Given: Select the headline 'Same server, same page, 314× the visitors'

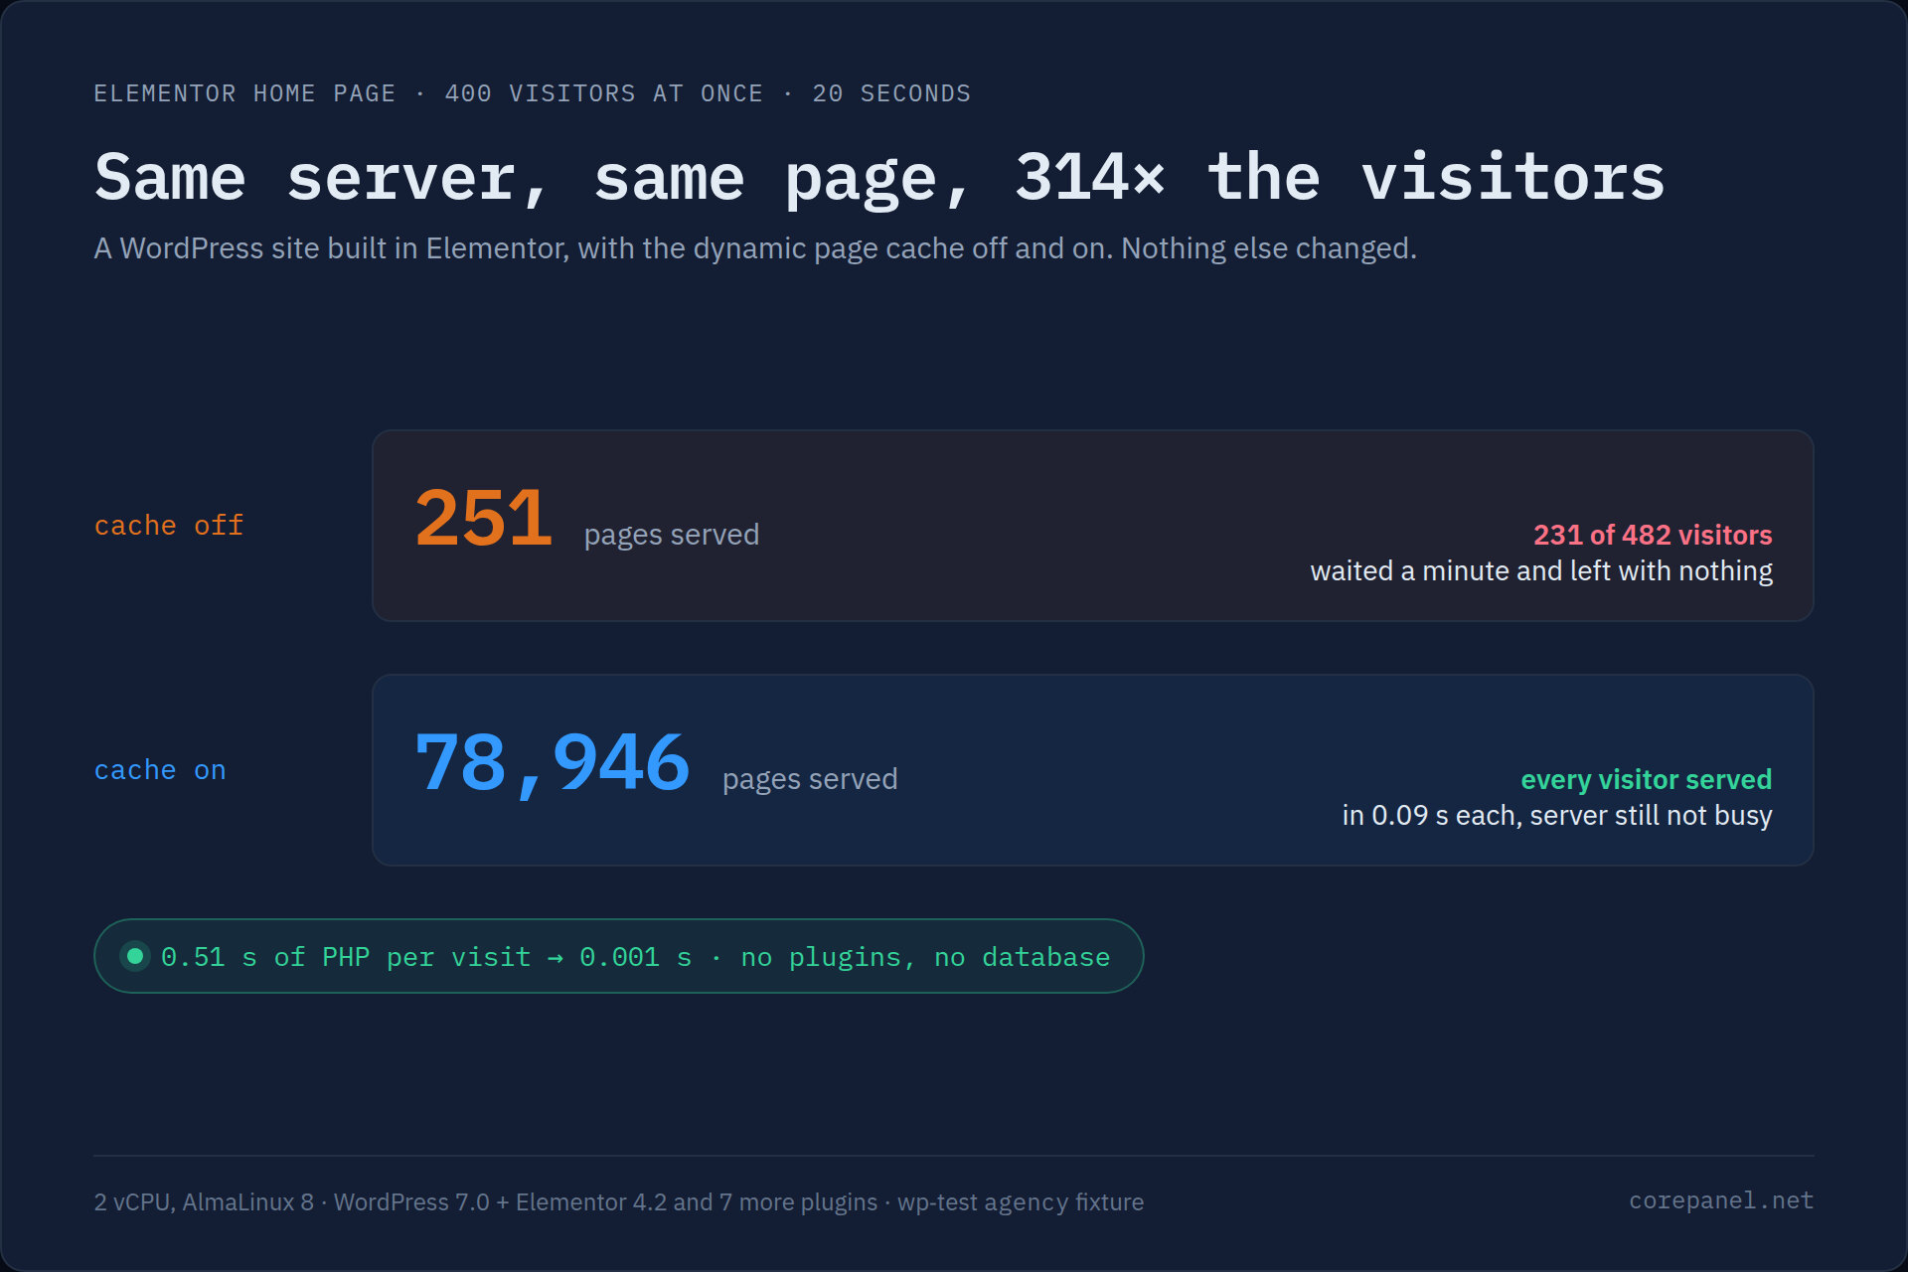Looking at the screenshot, I should (x=879, y=178).
